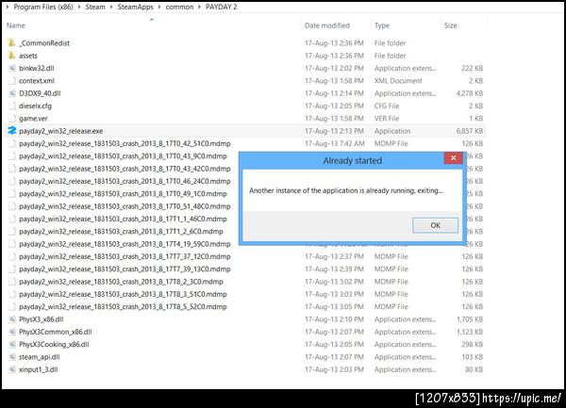Click icon of crash_2013_8_17T0_51_48C0.mdmp file
Viewport: 566px width, 408px height.
point(12,206)
